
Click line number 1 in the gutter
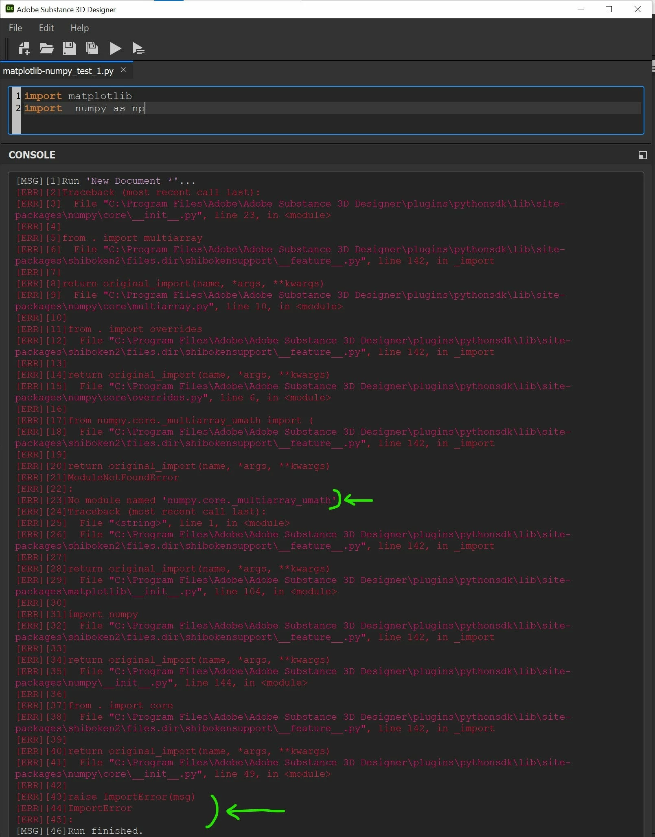tap(18, 96)
